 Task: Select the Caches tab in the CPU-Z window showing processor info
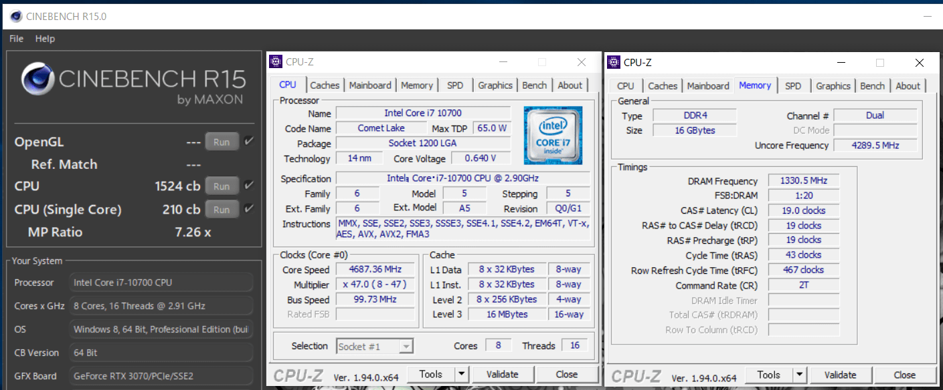point(325,85)
